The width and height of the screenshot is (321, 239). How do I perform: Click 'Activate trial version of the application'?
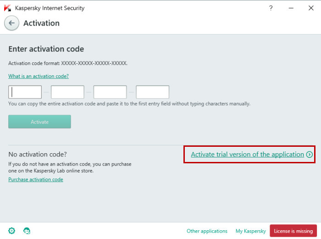pyautogui.click(x=247, y=155)
